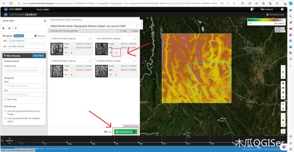The height and width of the screenshot is (152, 294).
Task: Enable the Recurring checkbox
Action: 5,99
